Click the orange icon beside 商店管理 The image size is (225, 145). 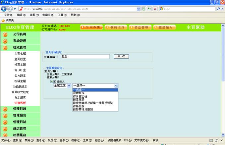click(5, 129)
